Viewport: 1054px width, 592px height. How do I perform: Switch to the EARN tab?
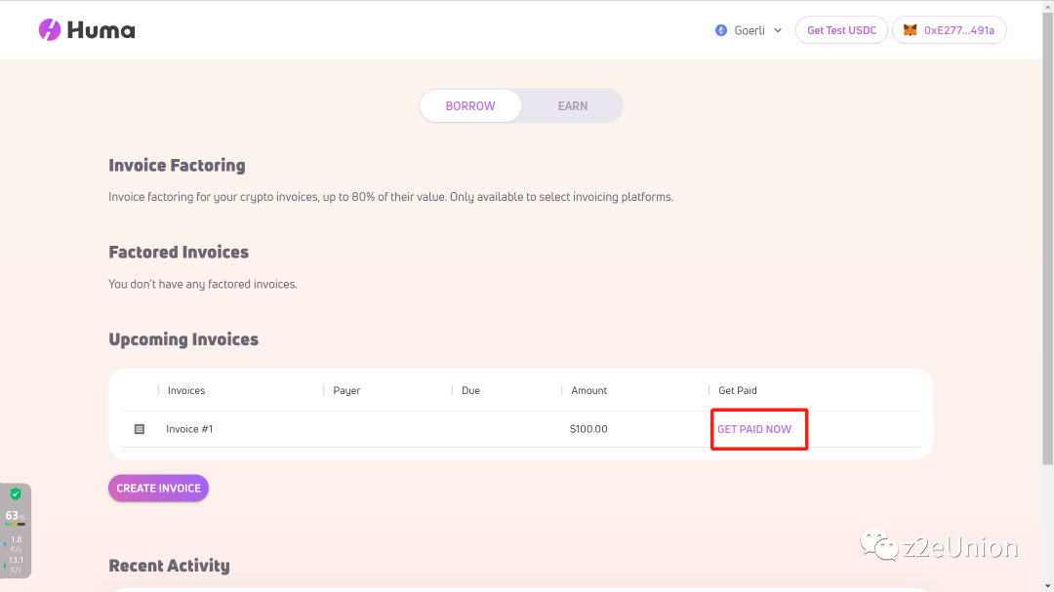click(x=573, y=106)
